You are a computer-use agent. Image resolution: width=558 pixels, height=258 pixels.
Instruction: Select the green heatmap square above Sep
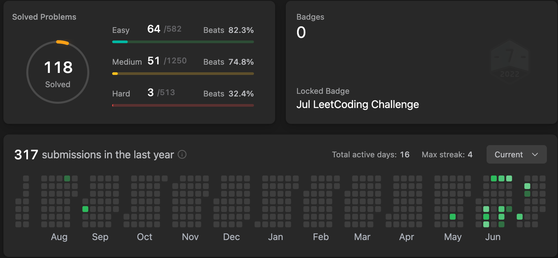[x=85, y=209]
